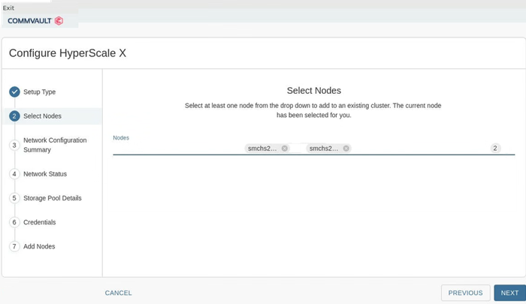
Task: Click the step 3 number circle
Action: point(14,145)
